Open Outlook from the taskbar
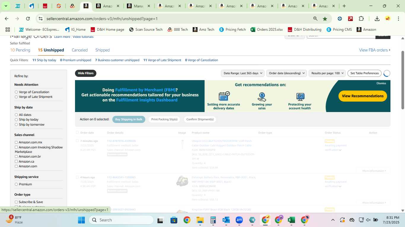This screenshot has height=227, width=405. (x=226, y=220)
